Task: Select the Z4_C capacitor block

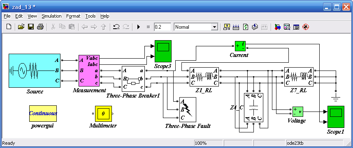Action: pyautogui.click(x=253, y=108)
